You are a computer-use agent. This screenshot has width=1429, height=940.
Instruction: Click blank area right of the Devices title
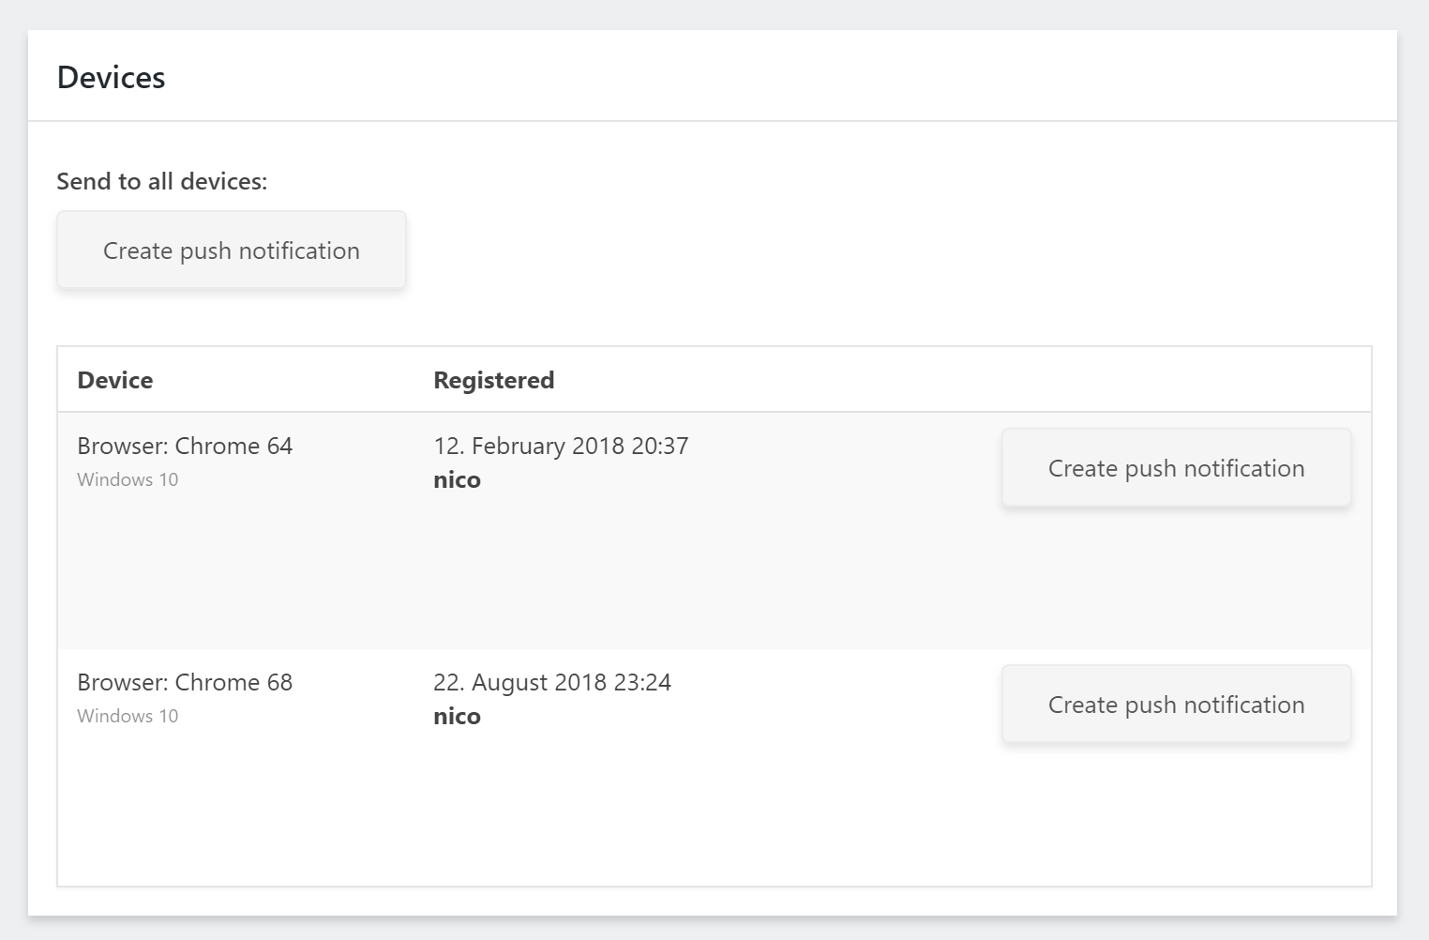pyautogui.click(x=750, y=77)
